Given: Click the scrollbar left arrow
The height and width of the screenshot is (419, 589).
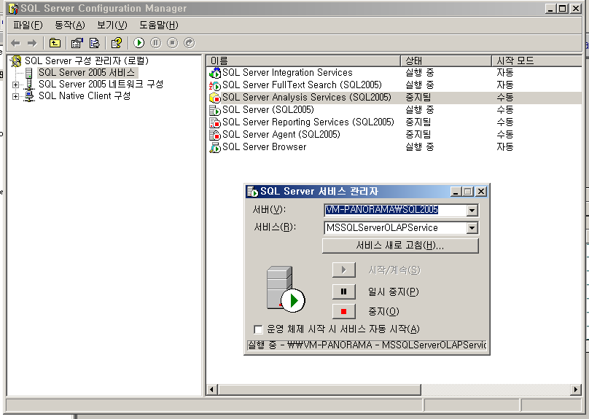Looking at the screenshot, I should pyautogui.click(x=212, y=390).
